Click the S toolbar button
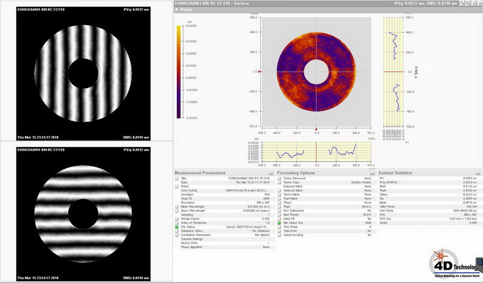 473,4
